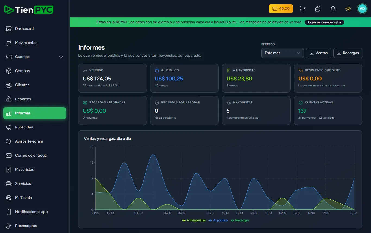Image resolution: width=371 pixels, height=233 pixels.
Task: Click the Combos box icon
Action: coord(9,71)
